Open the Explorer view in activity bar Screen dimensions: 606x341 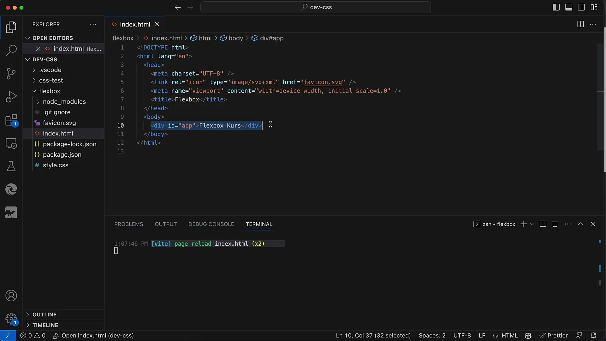[11, 27]
